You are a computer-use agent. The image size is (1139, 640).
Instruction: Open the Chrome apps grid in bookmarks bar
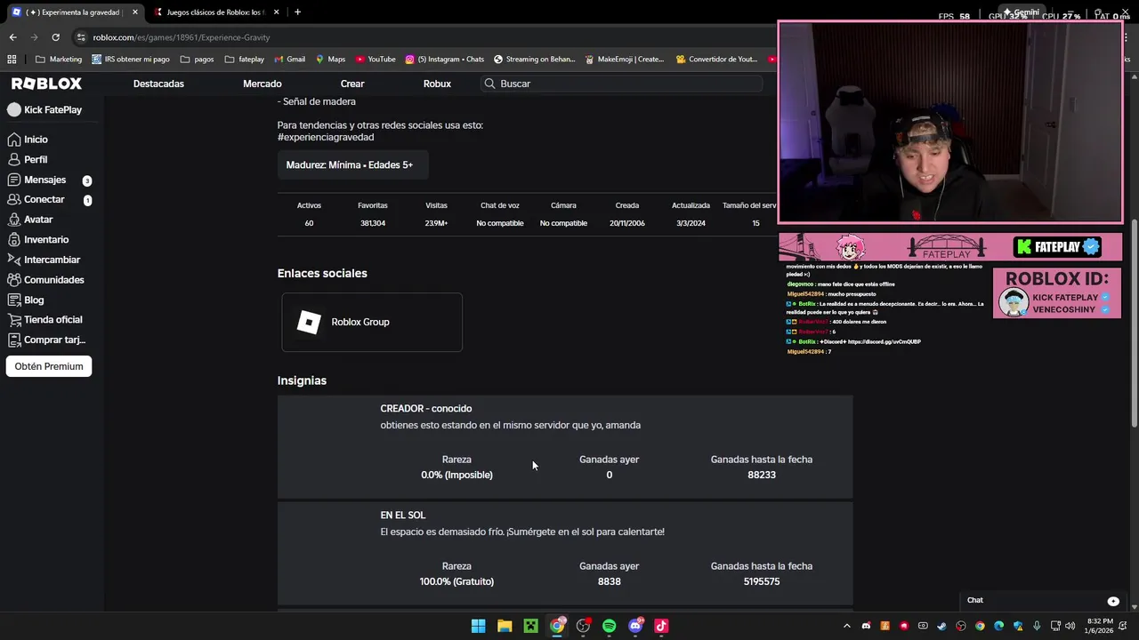click(12, 60)
